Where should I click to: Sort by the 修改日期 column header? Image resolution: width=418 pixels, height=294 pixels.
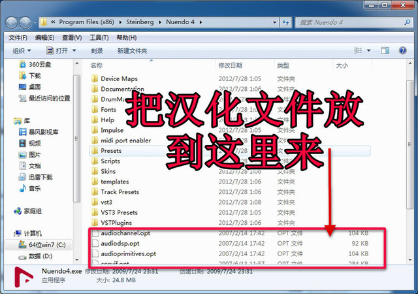(230, 65)
